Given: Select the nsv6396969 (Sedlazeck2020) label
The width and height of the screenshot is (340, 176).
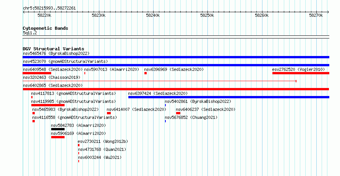Looking at the screenshot, I should click(174, 69).
